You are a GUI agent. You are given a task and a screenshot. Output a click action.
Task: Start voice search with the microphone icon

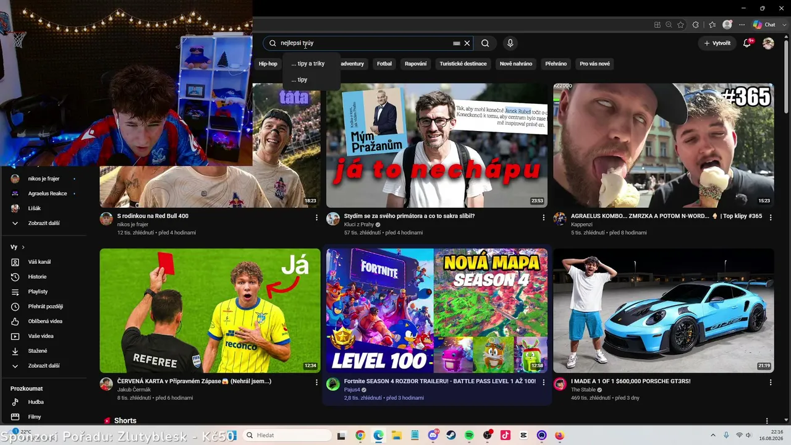click(x=510, y=43)
